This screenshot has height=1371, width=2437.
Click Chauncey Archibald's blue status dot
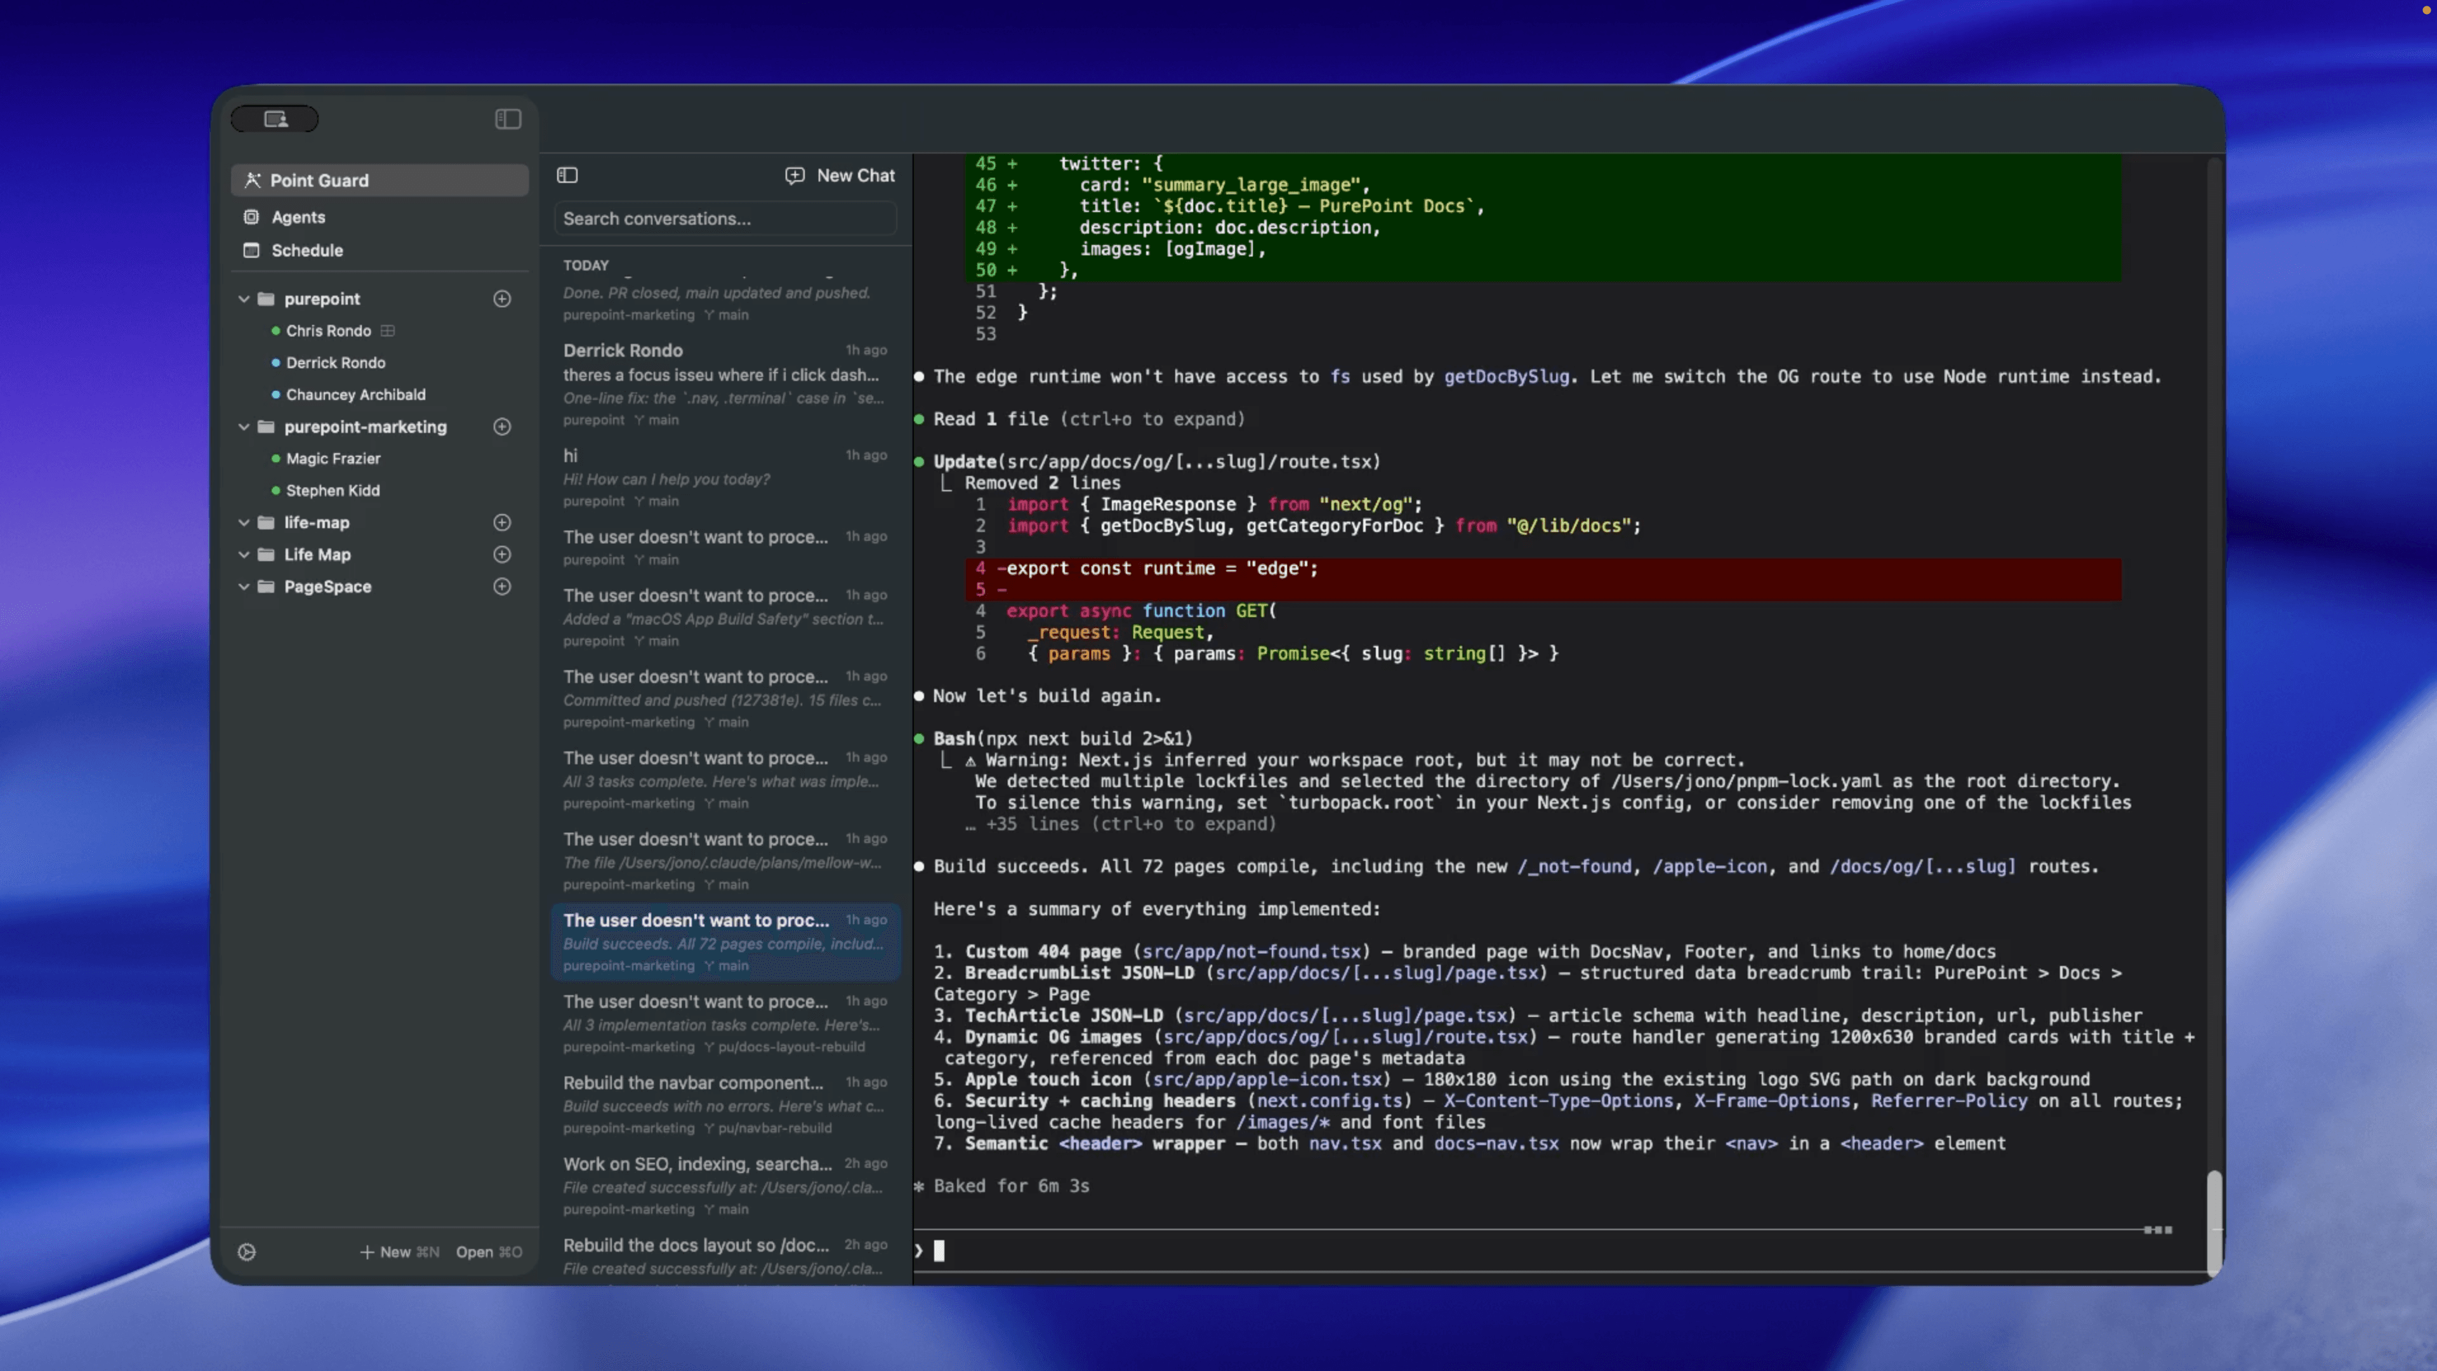pyautogui.click(x=275, y=395)
